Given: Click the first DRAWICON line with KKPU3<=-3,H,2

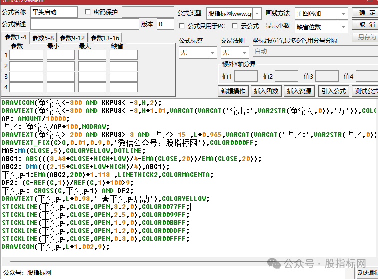Looking at the screenshot, I should [82, 103].
